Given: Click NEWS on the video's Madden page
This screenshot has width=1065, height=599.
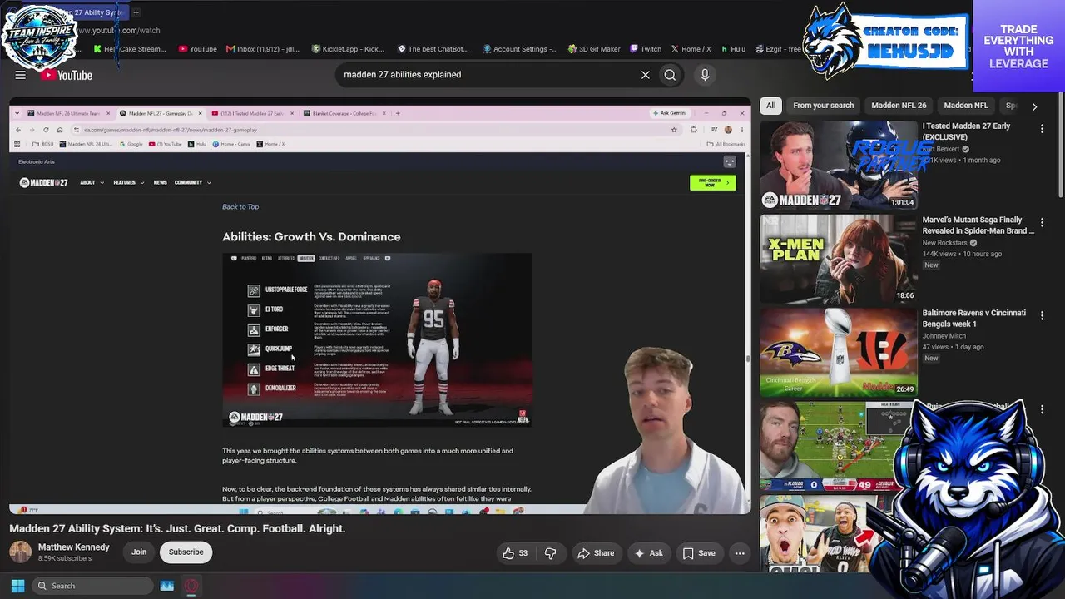Looking at the screenshot, I should [160, 182].
